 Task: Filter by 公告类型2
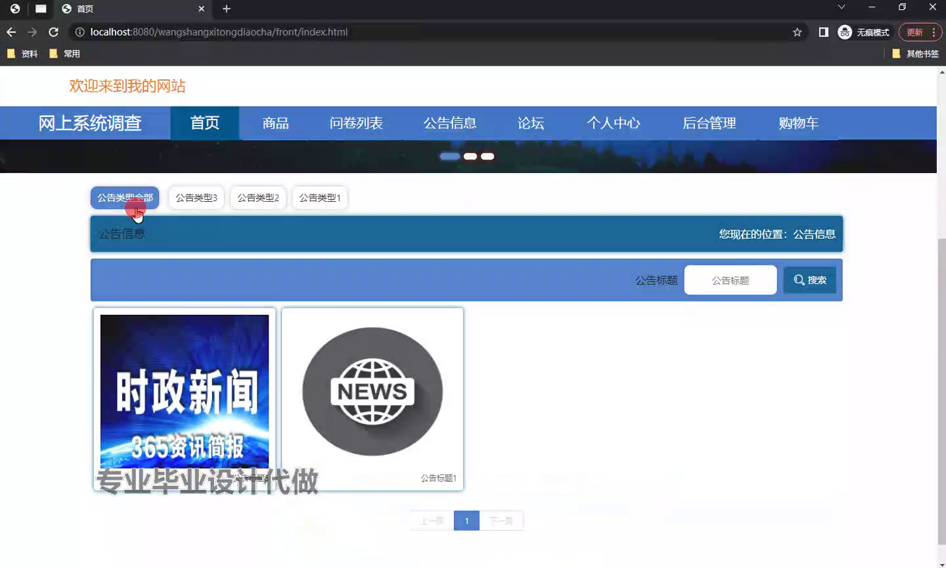(258, 198)
